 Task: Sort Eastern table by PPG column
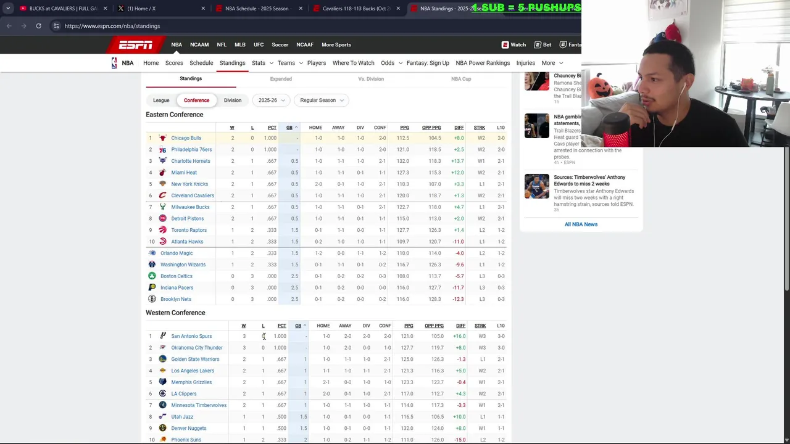pyautogui.click(x=404, y=128)
